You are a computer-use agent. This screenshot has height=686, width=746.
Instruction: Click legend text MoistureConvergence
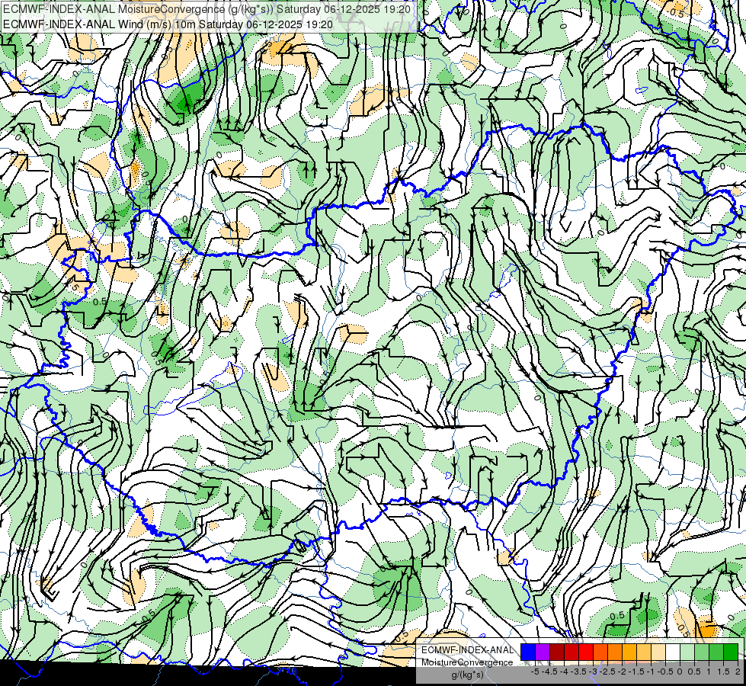click(x=467, y=662)
